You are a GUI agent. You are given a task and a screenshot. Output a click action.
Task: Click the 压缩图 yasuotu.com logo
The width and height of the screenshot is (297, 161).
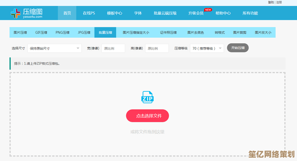[x=27, y=13]
